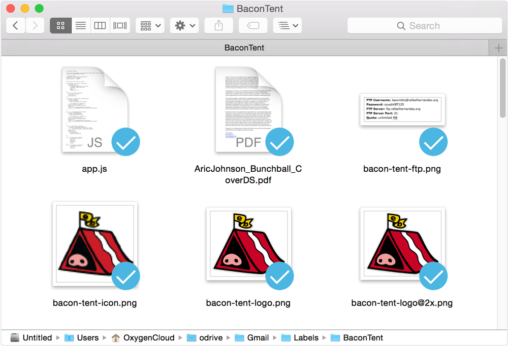Screen dimensions: 508x346
Task: Click the bacon-tent-ftp.png file name
Action: tap(402, 169)
